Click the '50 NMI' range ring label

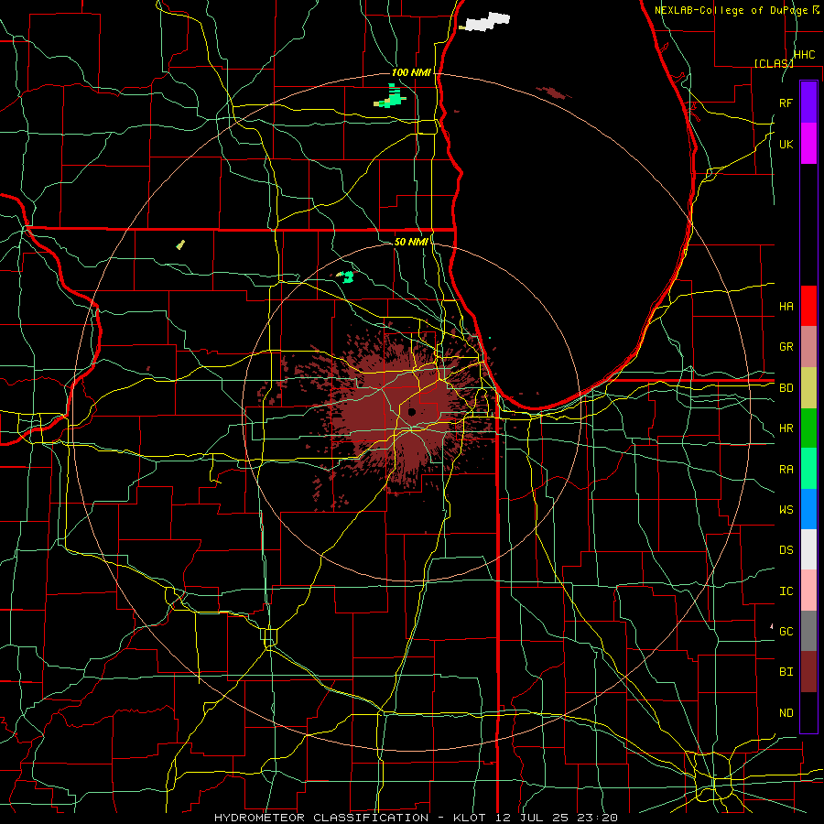411,242
